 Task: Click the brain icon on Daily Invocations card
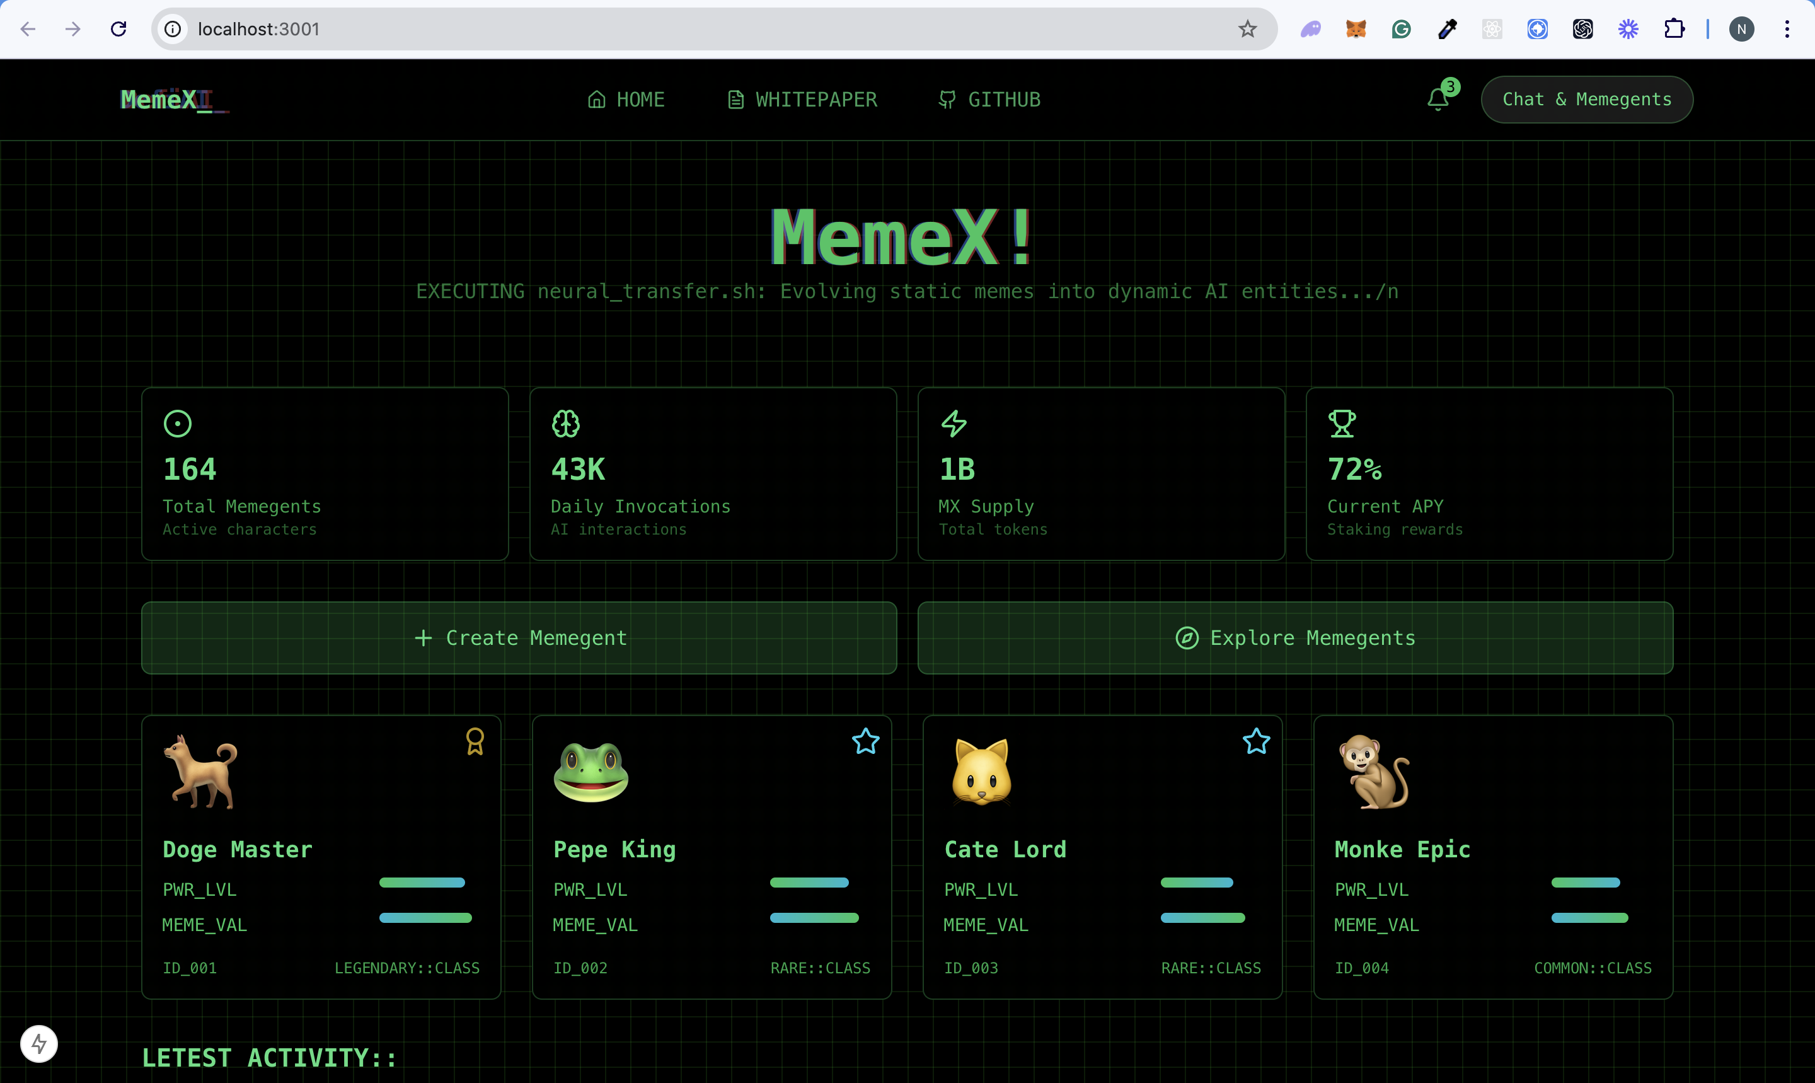pyautogui.click(x=566, y=423)
